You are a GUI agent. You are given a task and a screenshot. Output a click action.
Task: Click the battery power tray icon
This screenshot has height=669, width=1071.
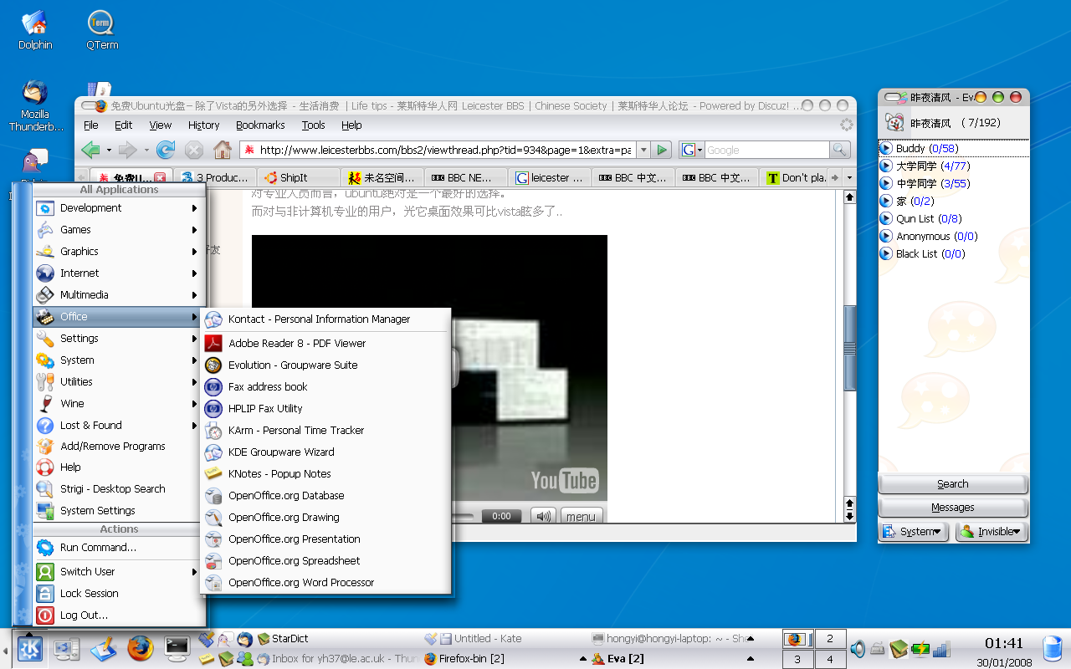point(920,648)
